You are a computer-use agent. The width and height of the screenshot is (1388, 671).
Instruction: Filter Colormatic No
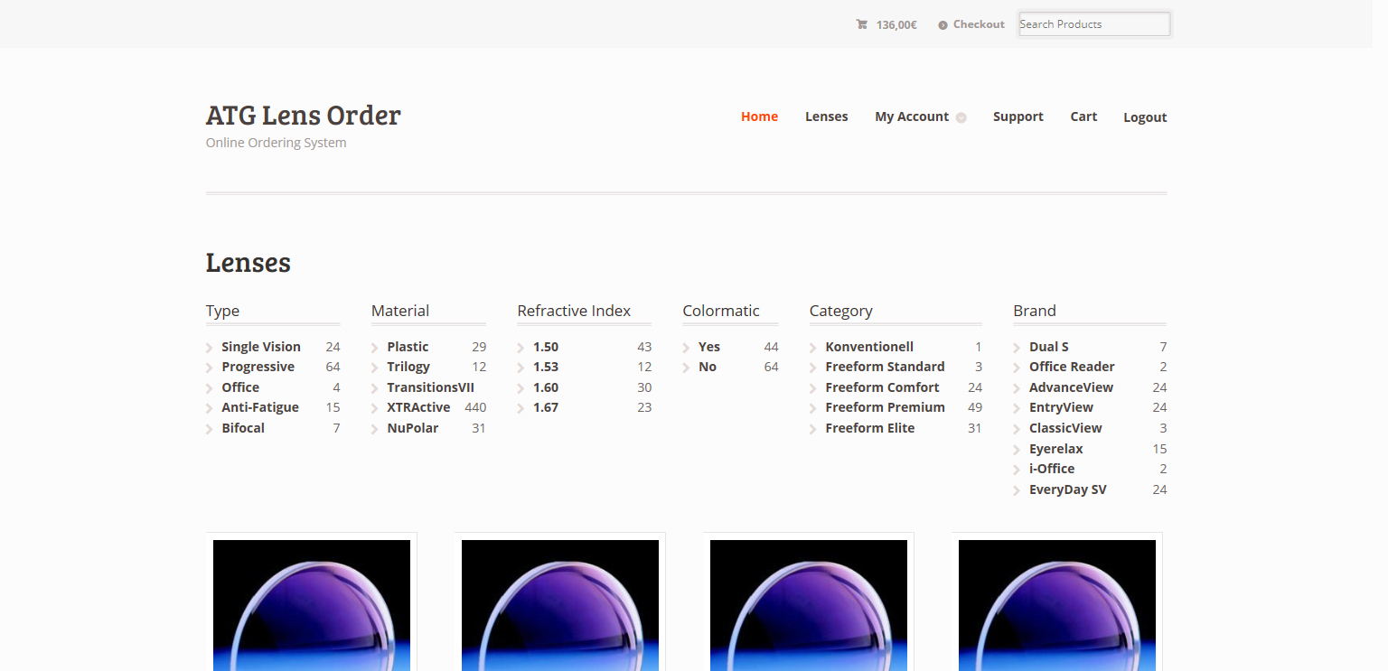(708, 367)
